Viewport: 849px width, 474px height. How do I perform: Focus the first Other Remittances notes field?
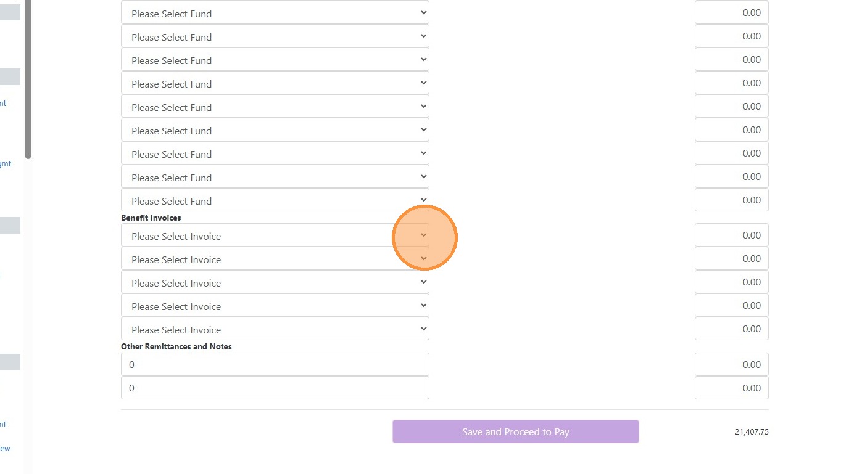pyautogui.click(x=275, y=364)
